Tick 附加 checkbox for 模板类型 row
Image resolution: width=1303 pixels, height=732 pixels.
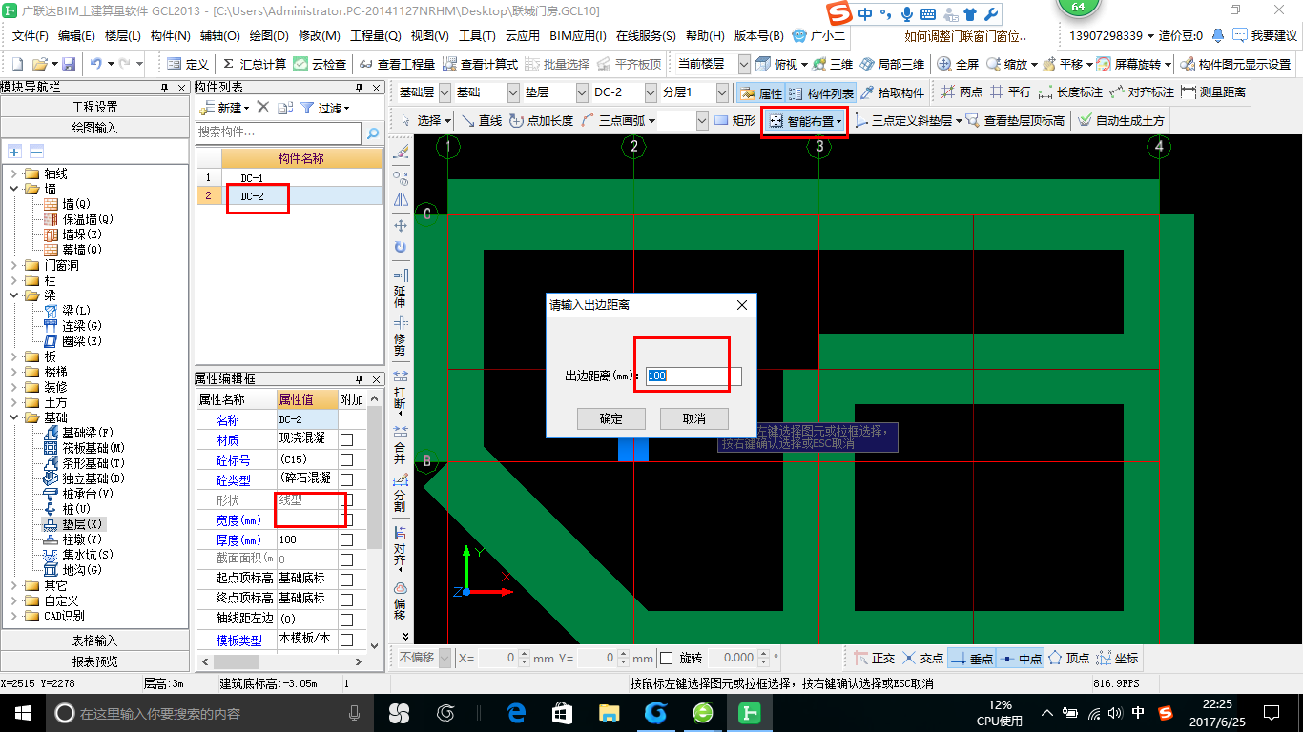point(347,640)
